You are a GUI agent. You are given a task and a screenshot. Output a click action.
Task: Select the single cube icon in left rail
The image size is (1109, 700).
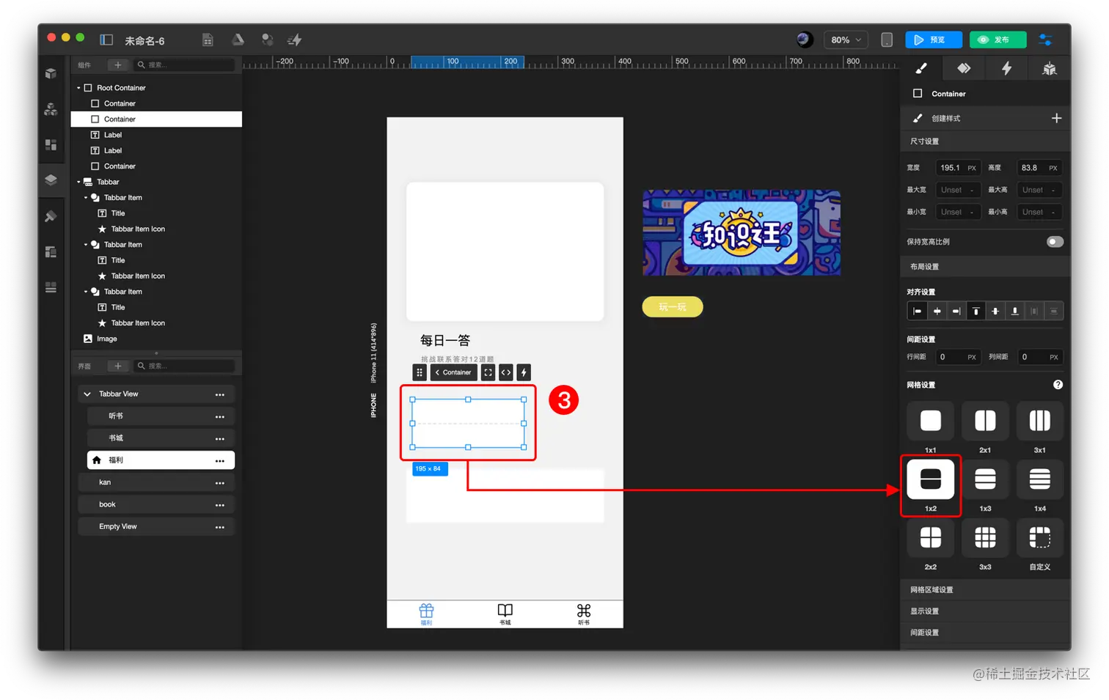(x=51, y=73)
